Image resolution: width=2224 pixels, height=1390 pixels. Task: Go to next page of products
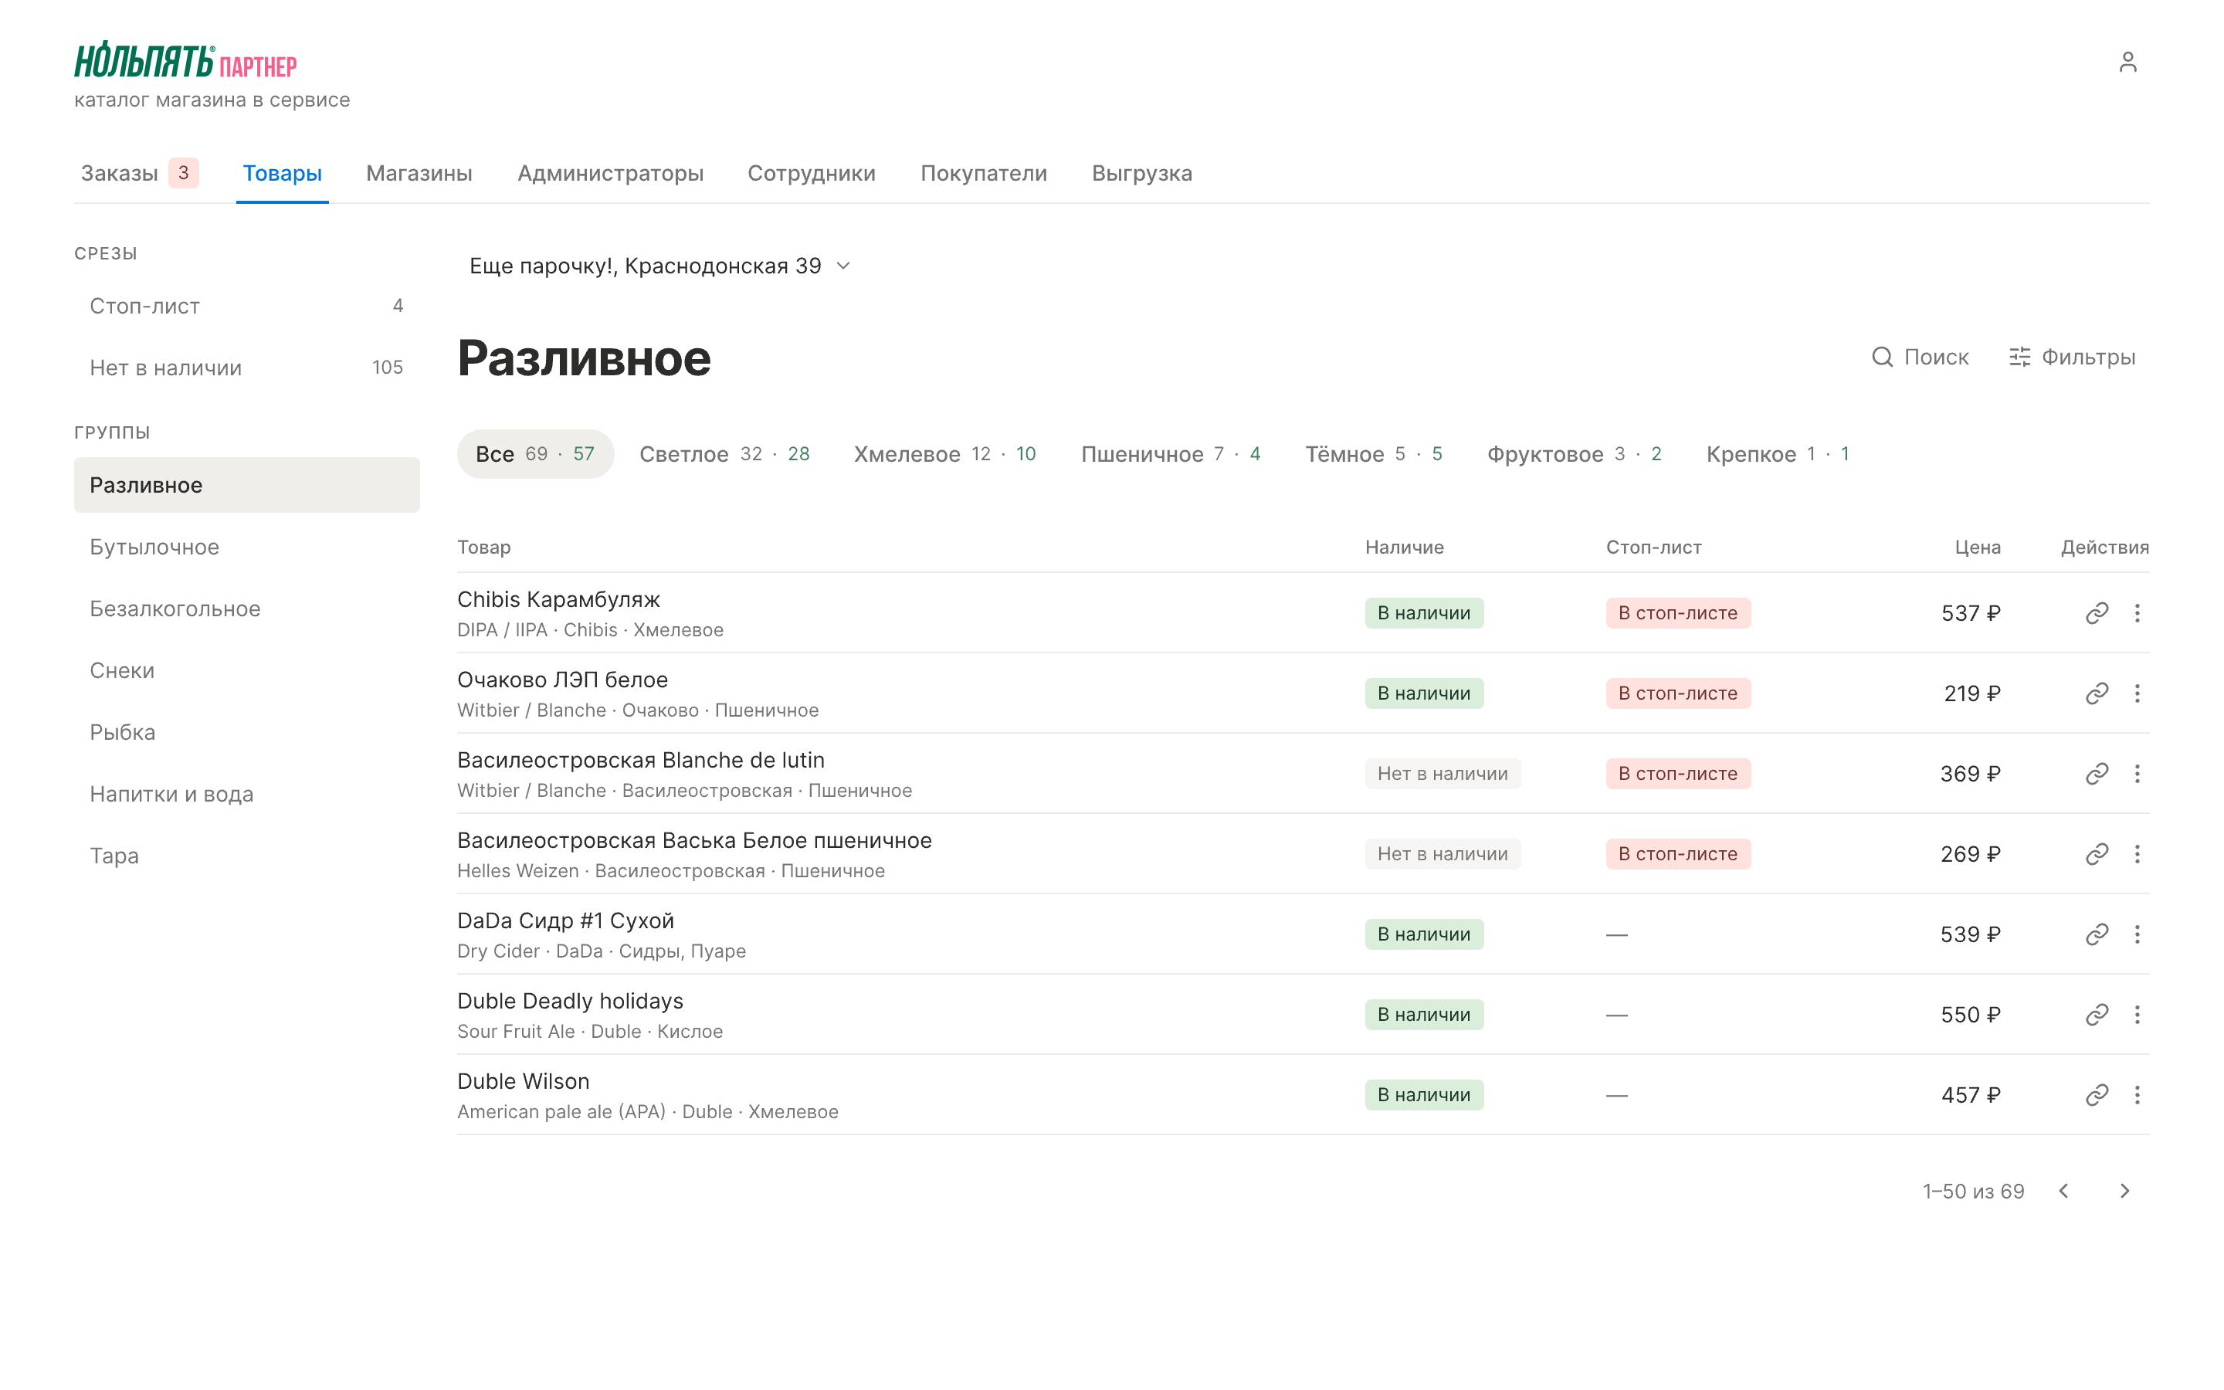click(x=2124, y=1192)
